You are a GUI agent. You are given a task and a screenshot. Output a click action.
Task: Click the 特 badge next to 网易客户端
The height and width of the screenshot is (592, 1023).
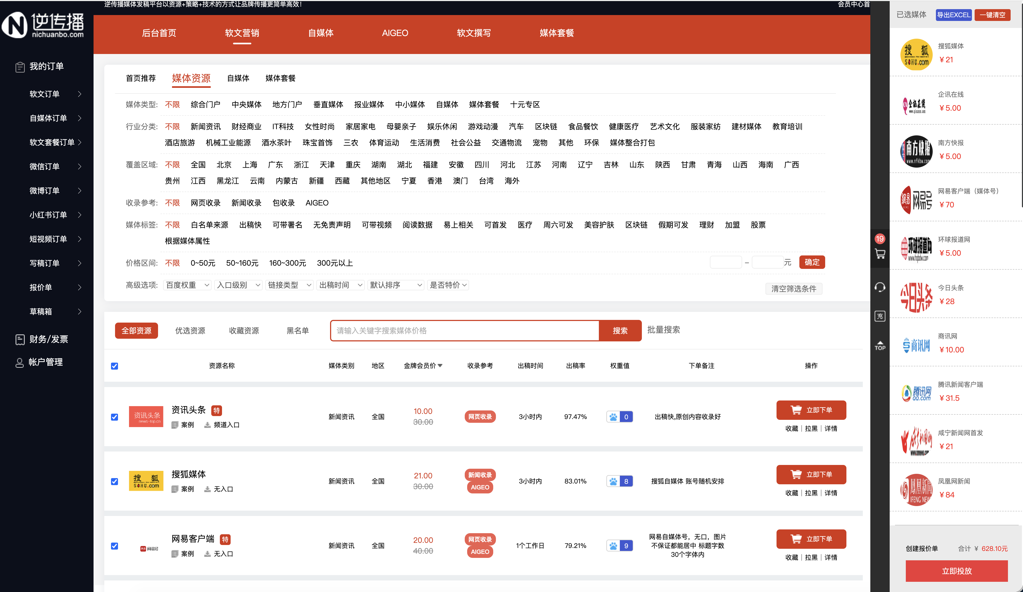coord(225,539)
